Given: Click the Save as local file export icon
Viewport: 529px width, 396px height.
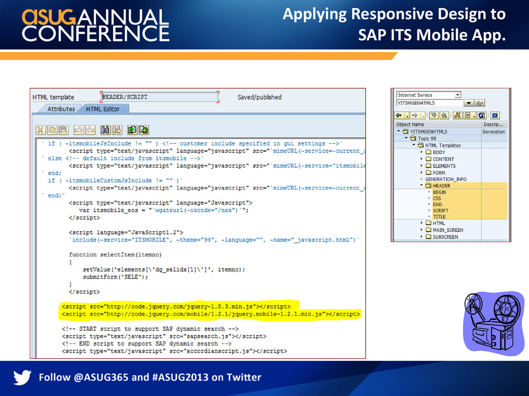Looking at the screenshot, I should pyautogui.click(x=144, y=129).
